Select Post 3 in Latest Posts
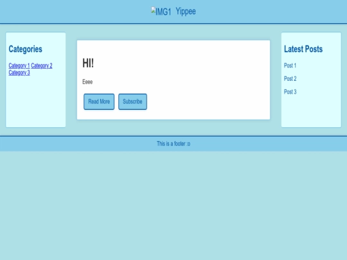The width and height of the screenshot is (347, 260). [x=290, y=92]
